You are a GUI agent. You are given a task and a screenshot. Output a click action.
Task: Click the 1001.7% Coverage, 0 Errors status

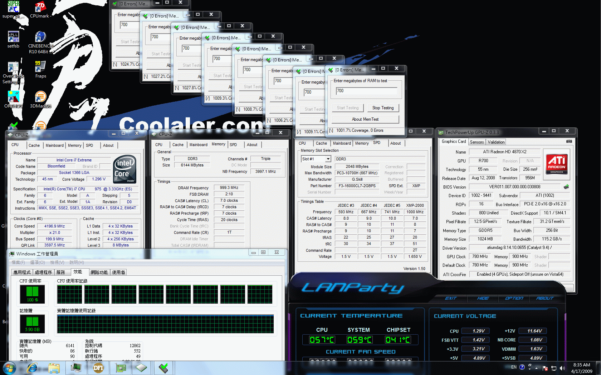tap(360, 130)
